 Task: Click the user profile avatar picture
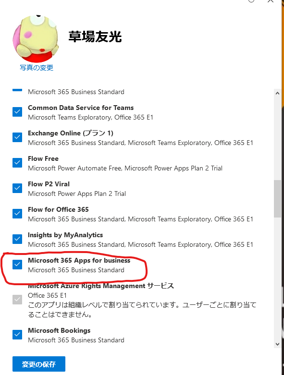(36, 39)
